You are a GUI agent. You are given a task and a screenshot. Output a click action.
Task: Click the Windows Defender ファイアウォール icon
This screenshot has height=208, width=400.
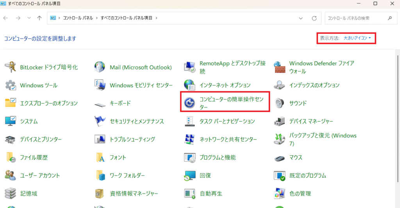[x=279, y=67]
